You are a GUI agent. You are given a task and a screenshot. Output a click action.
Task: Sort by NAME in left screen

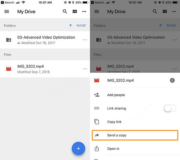81,26
